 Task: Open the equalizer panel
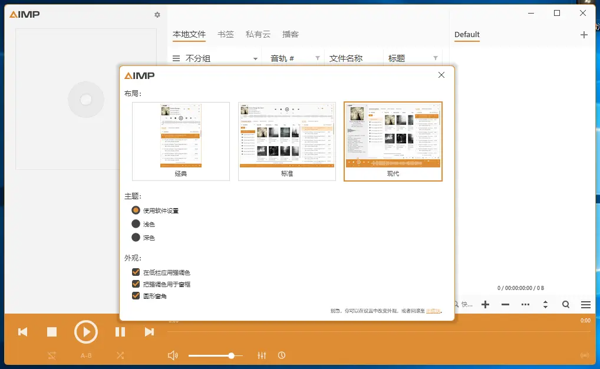(x=262, y=355)
